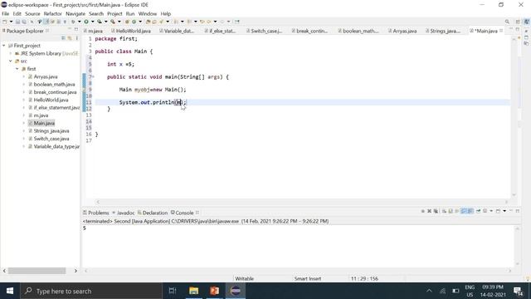Viewport: 531px width, 299px height.
Task: Click the Windows Start button
Action: (10, 291)
